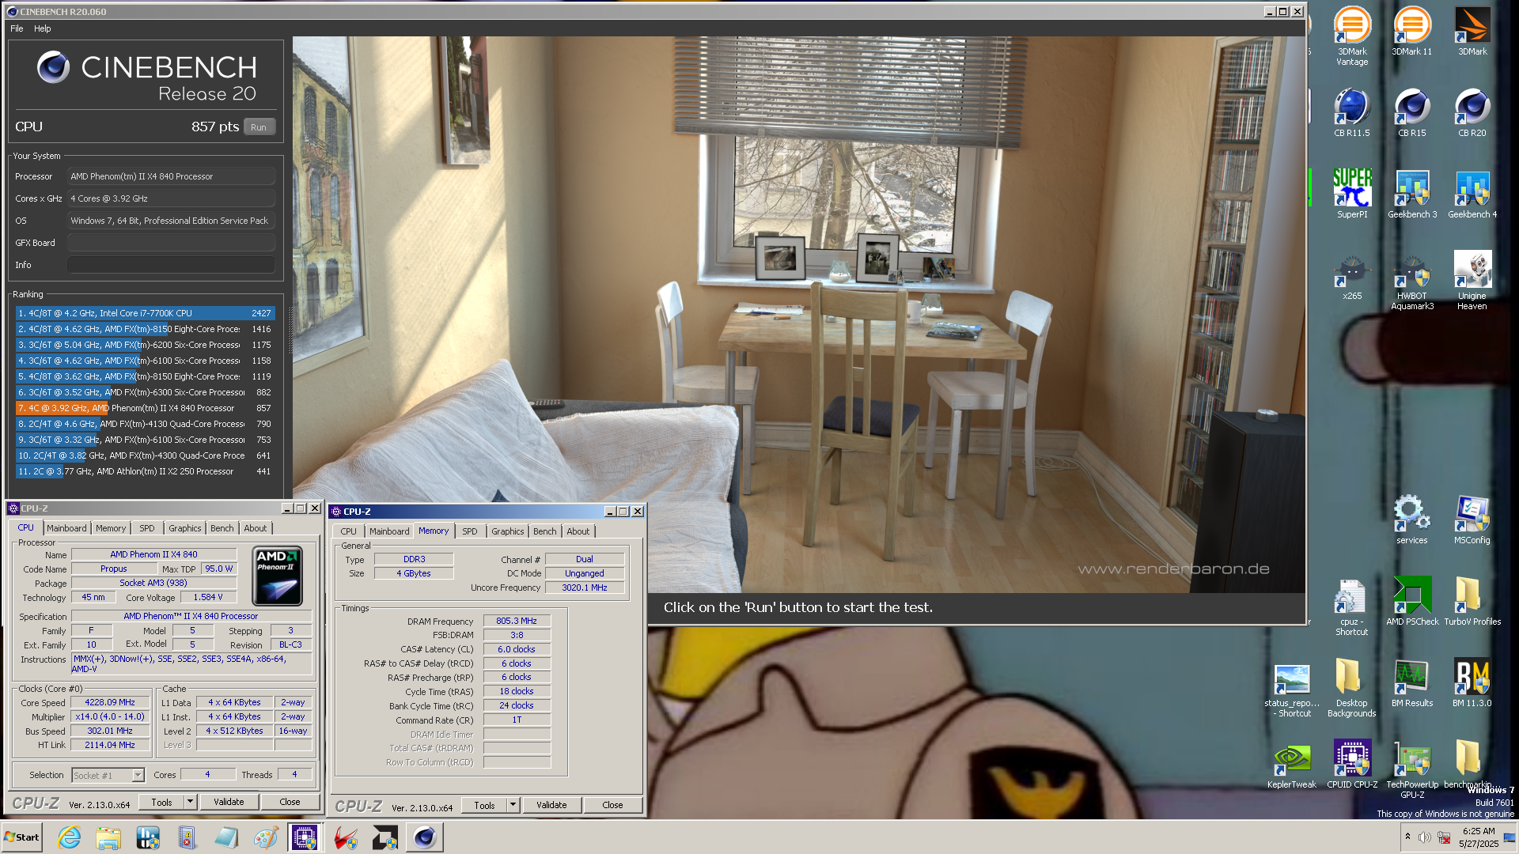Screen dimensions: 1519x854
Task: Launch TechPowerUp GPU-Z icon
Action: tap(1411, 769)
